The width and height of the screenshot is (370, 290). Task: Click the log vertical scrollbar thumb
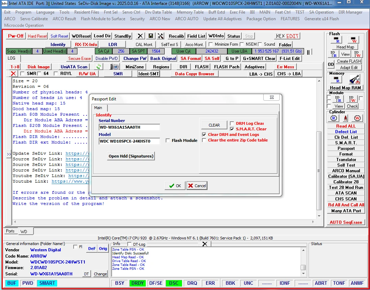[319, 171]
